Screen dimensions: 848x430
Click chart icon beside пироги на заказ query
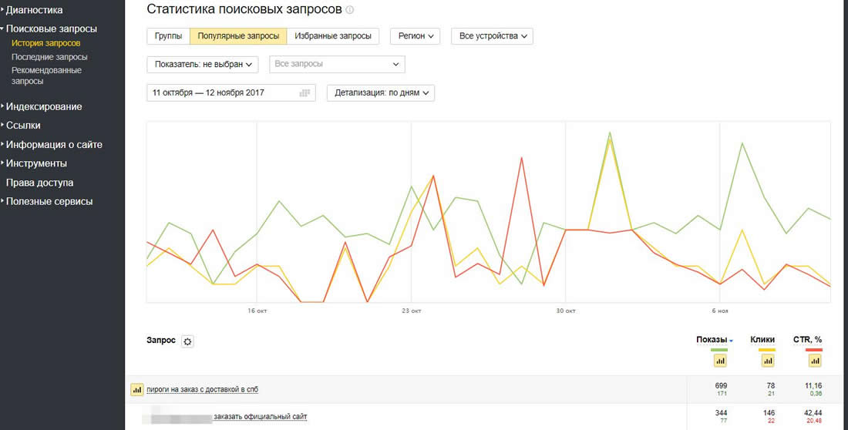coord(137,390)
